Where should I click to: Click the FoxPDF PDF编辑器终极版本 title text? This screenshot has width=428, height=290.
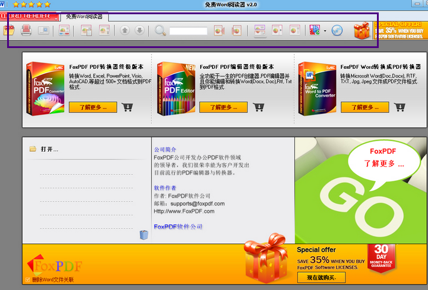tap(237, 67)
